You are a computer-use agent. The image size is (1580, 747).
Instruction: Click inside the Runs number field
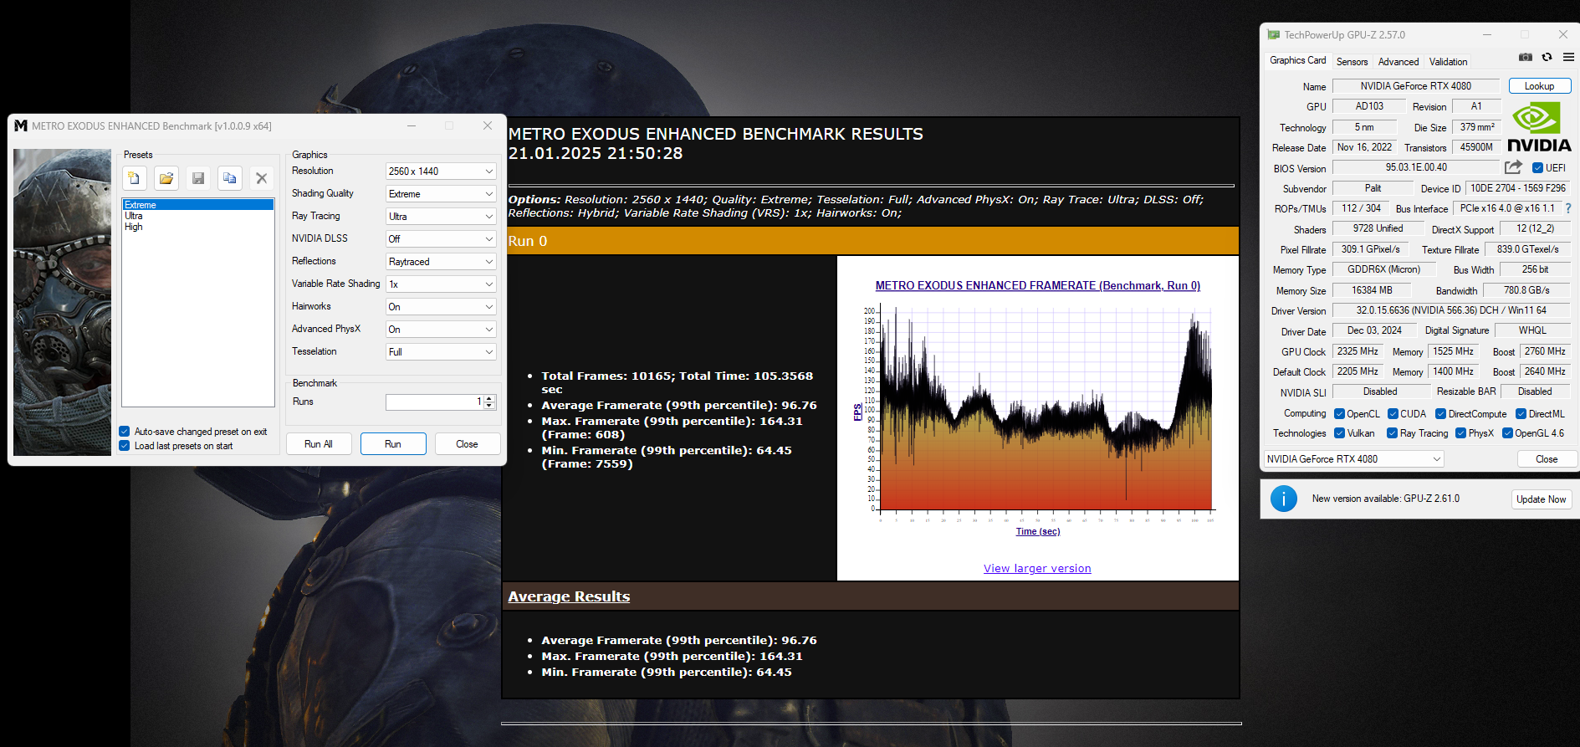433,402
